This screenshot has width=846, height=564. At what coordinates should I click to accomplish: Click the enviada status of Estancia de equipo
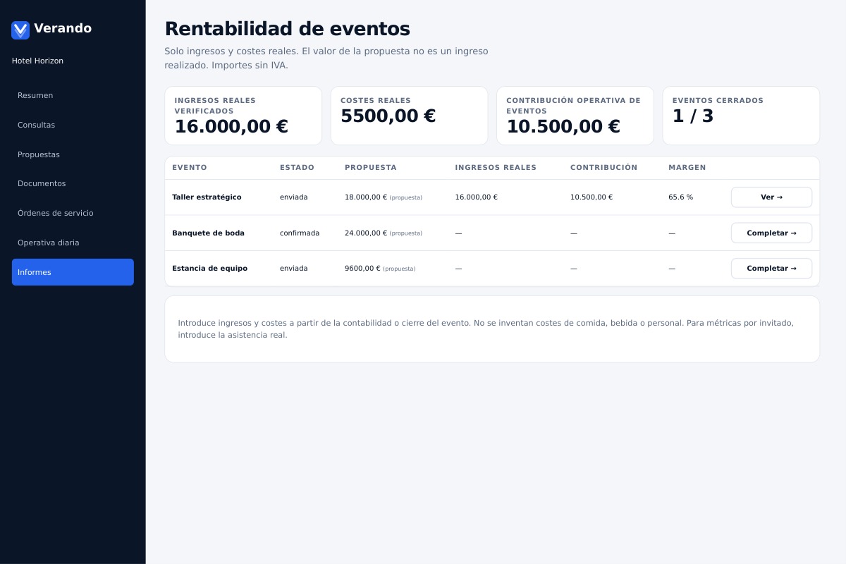(294, 269)
